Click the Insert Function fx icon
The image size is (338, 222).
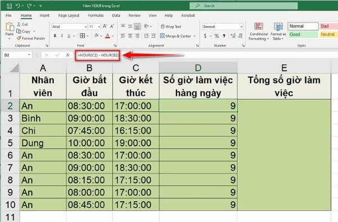(x=68, y=55)
